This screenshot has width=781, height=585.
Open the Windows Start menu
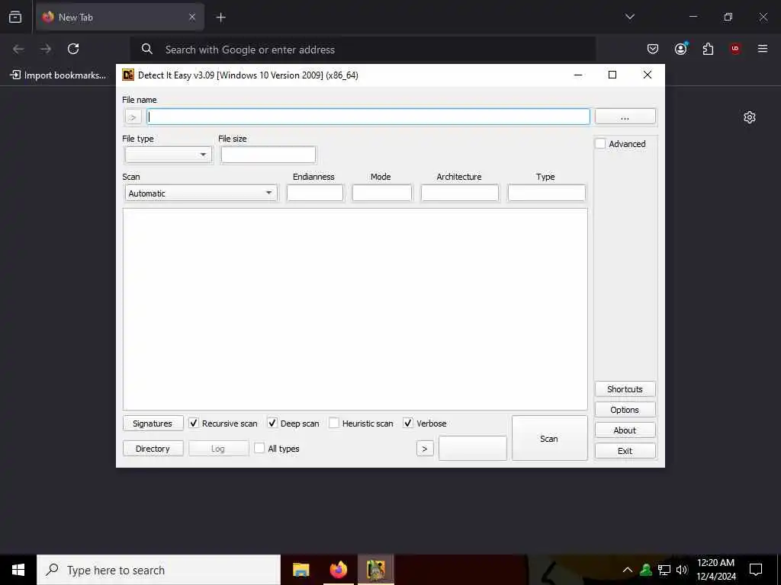18,570
